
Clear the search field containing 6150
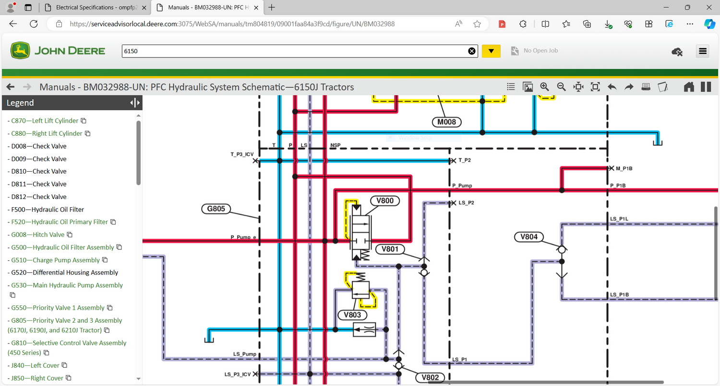(472, 51)
